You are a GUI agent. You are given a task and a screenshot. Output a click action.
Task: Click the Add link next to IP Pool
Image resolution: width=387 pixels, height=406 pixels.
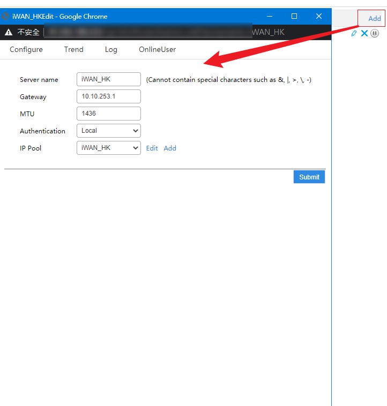coord(170,148)
